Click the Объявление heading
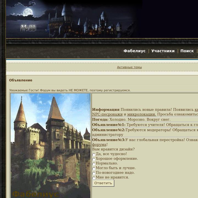 coord(21,80)
